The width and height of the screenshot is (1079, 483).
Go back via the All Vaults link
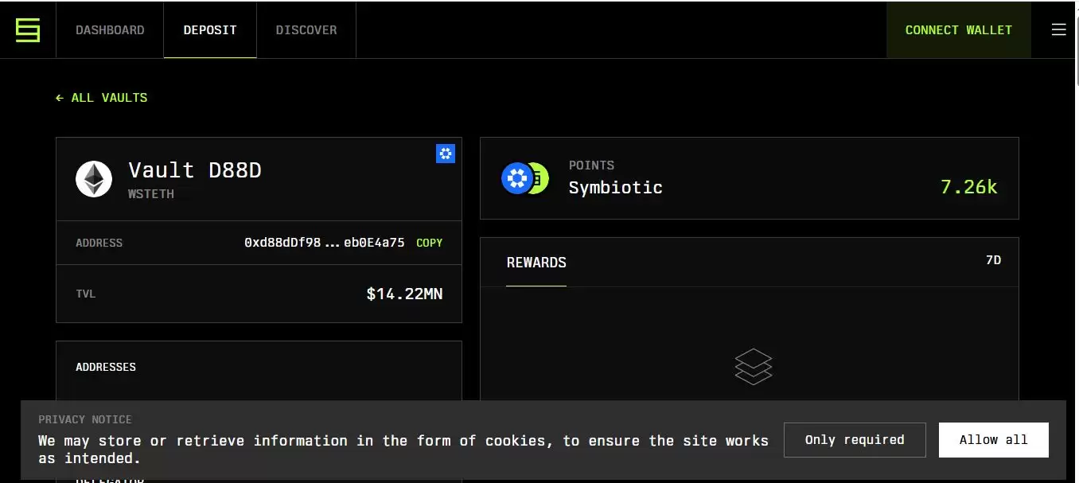[x=102, y=98]
